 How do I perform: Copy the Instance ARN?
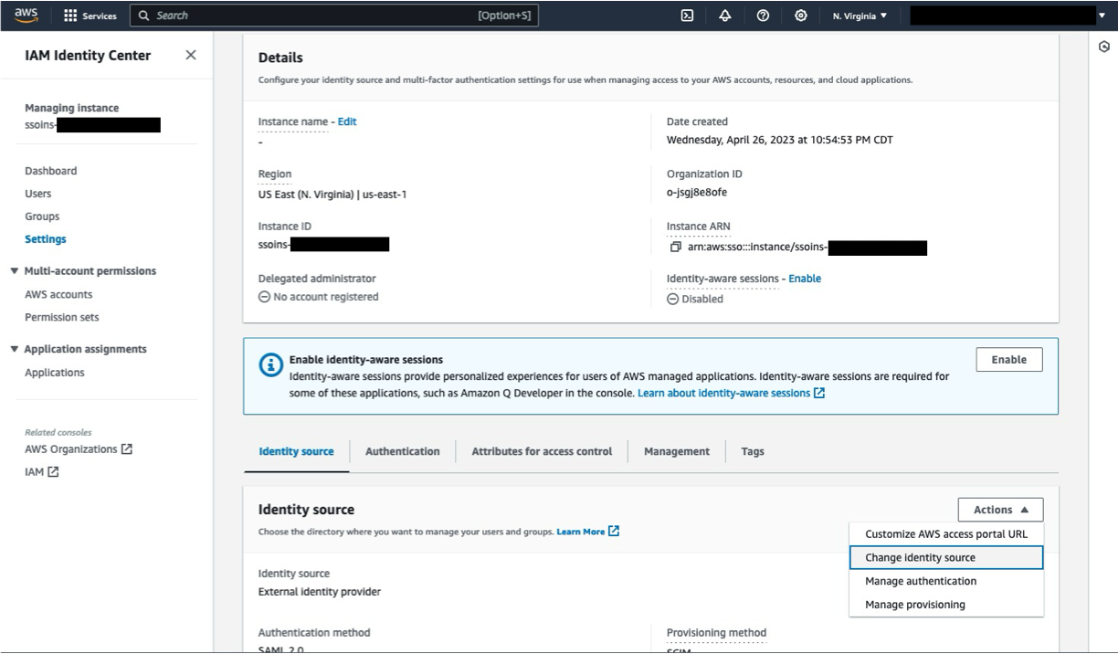pos(673,247)
